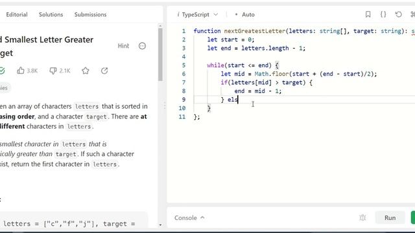Screen dimensions: 415x233
Task: Click 'letters[mid] > target' condition on line 7
Action: (x=267, y=82)
